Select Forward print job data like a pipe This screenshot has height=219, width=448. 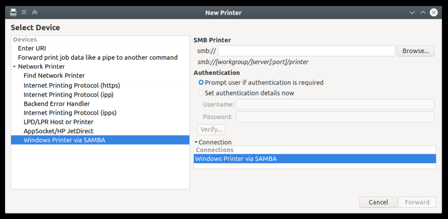[100, 58]
